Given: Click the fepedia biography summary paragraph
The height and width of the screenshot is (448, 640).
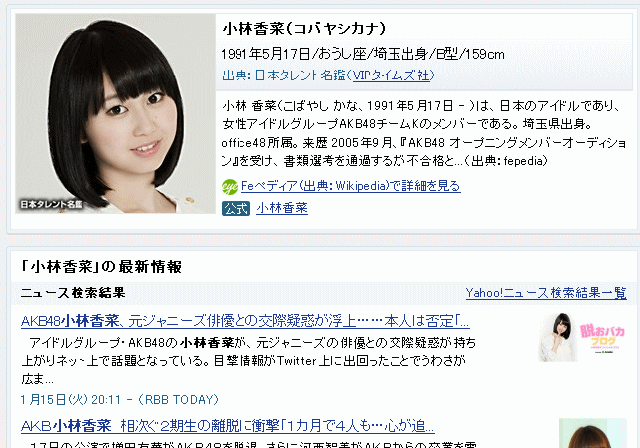Looking at the screenshot, I should coord(423,133).
